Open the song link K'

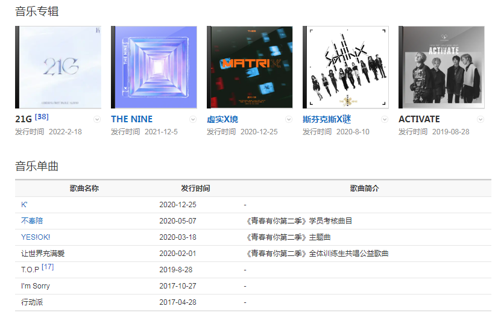[24, 205]
